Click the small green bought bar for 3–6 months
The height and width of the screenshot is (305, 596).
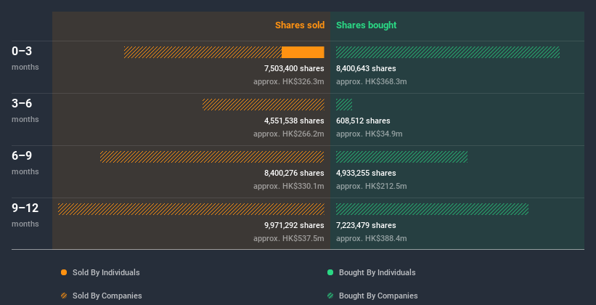[x=344, y=105]
